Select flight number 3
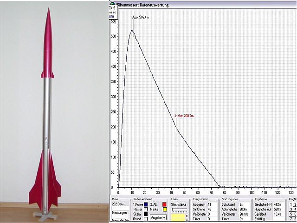 [x=291, y=210]
